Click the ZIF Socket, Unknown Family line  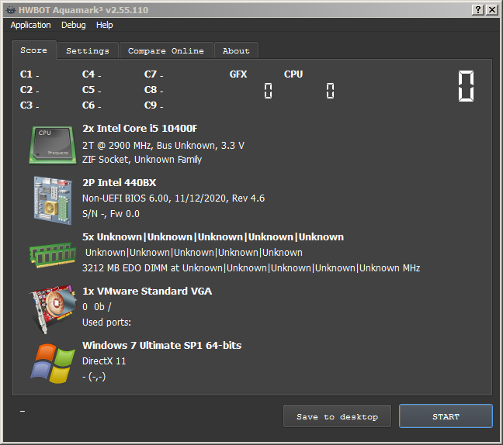click(142, 159)
